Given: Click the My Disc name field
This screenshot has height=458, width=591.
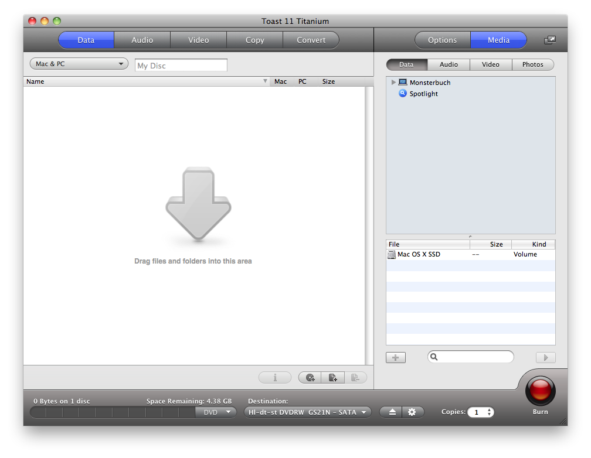Looking at the screenshot, I should [181, 65].
